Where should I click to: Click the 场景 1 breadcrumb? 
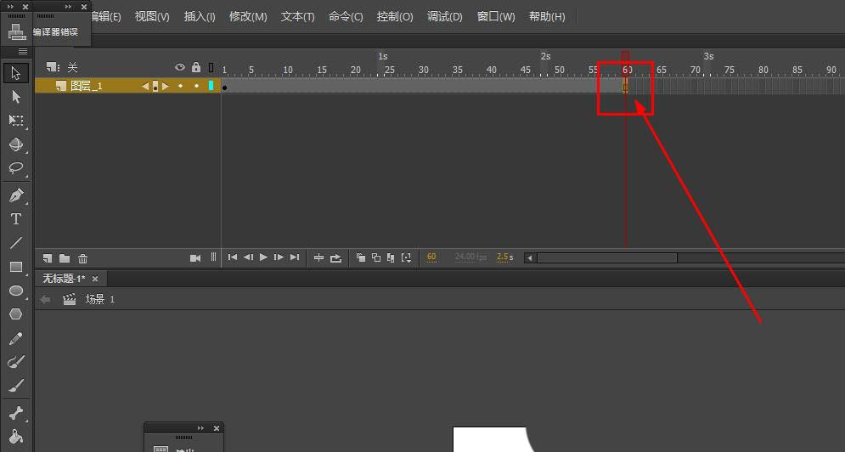99,299
